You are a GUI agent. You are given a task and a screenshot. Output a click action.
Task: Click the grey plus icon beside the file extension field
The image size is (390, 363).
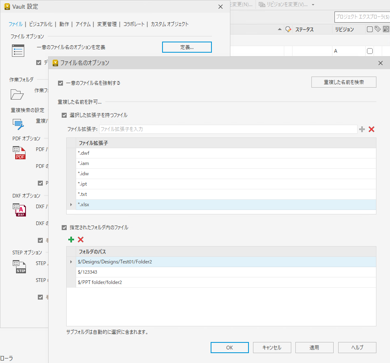coord(362,129)
